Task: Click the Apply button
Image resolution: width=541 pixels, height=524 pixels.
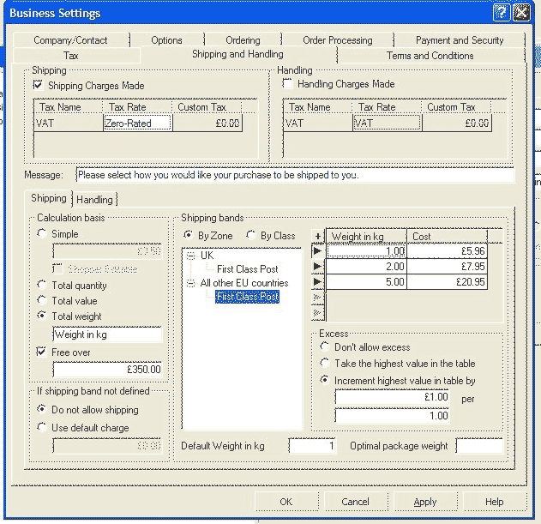Action: (x=424, y=502)
